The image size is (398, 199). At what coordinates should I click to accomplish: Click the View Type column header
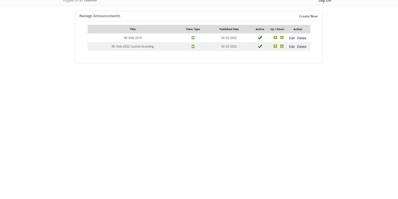click(x=193, y=29)
